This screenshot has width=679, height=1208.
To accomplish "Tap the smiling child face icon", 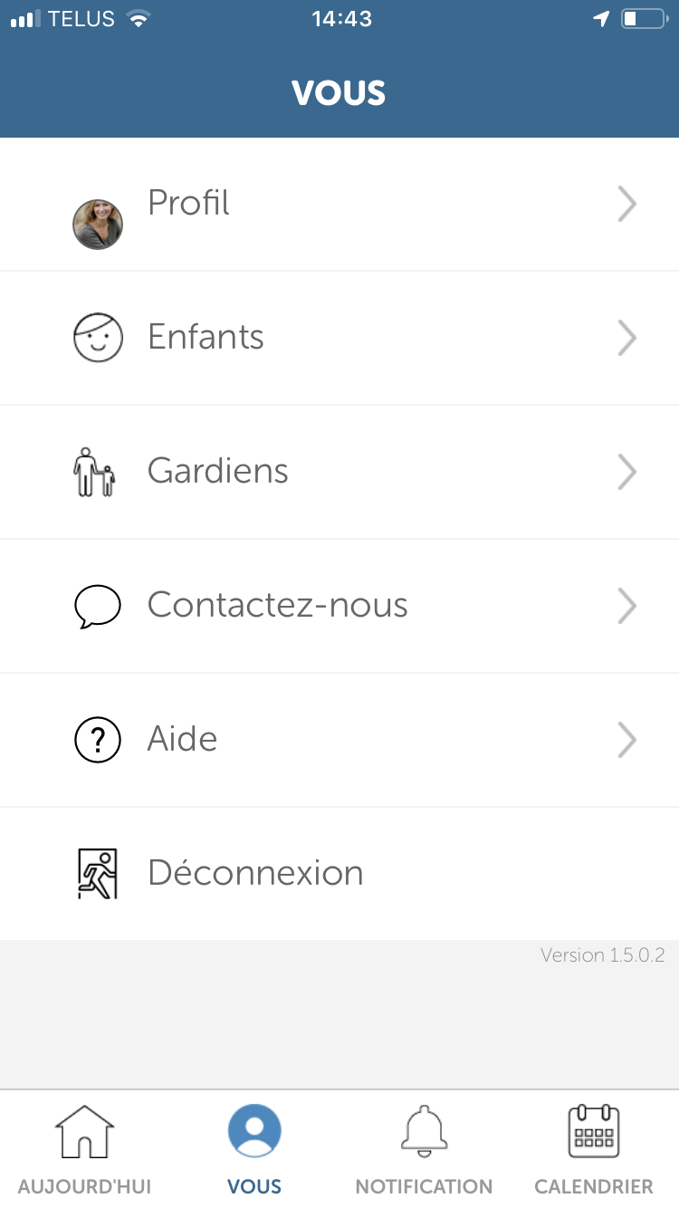I will (98, 338).
